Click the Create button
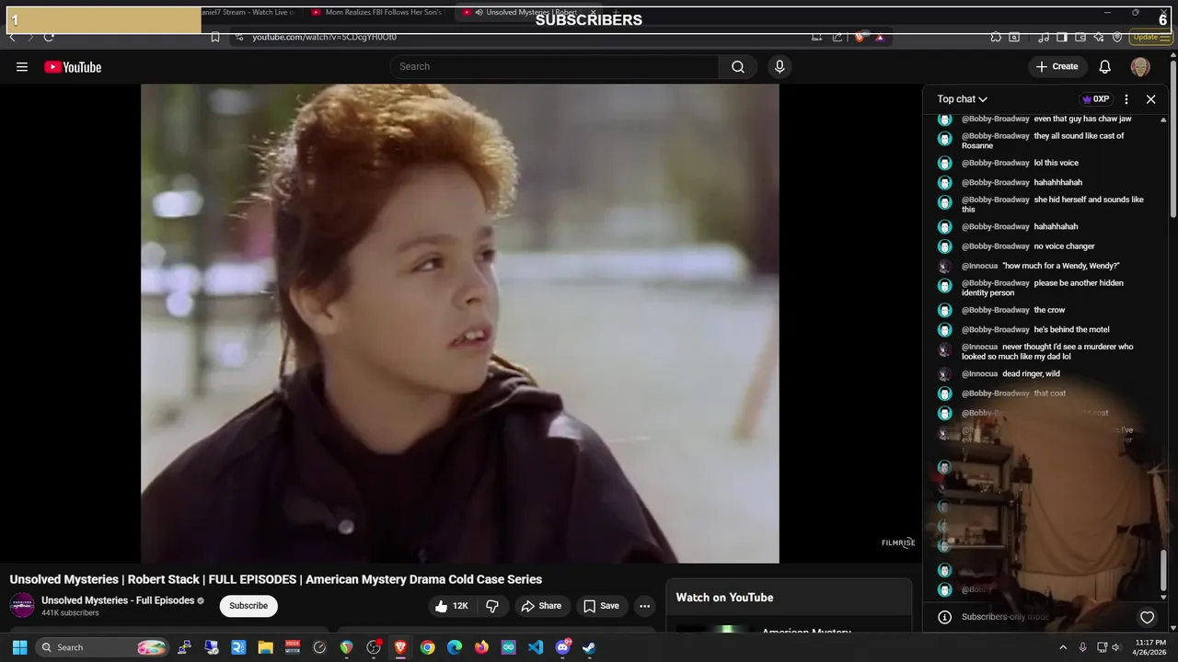Image resolution: width=1178 pixels, height=662 pixels. coord(1057,67)
